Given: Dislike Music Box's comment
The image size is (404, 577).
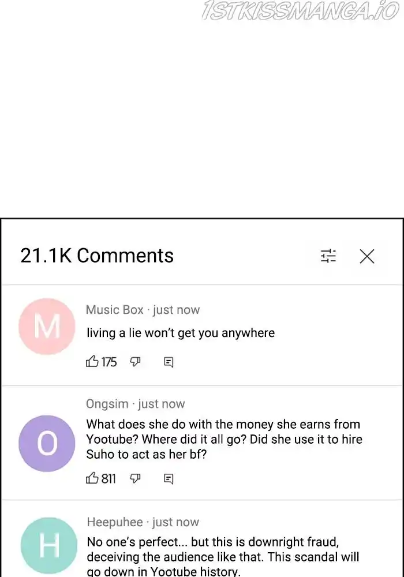Looking at the screenshot, I should click(x=136, y=362).
